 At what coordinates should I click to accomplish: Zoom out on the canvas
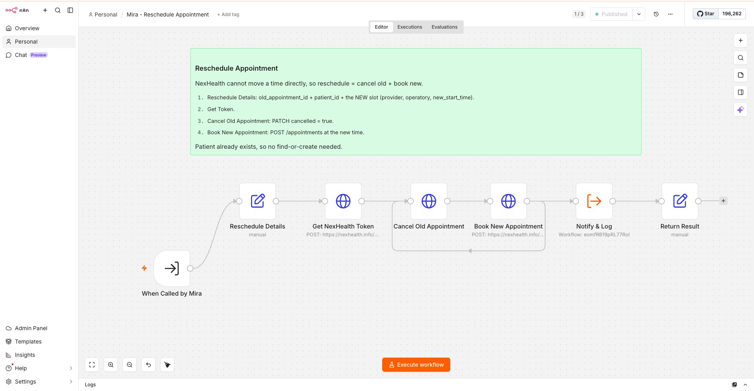(x=130, y=365)
